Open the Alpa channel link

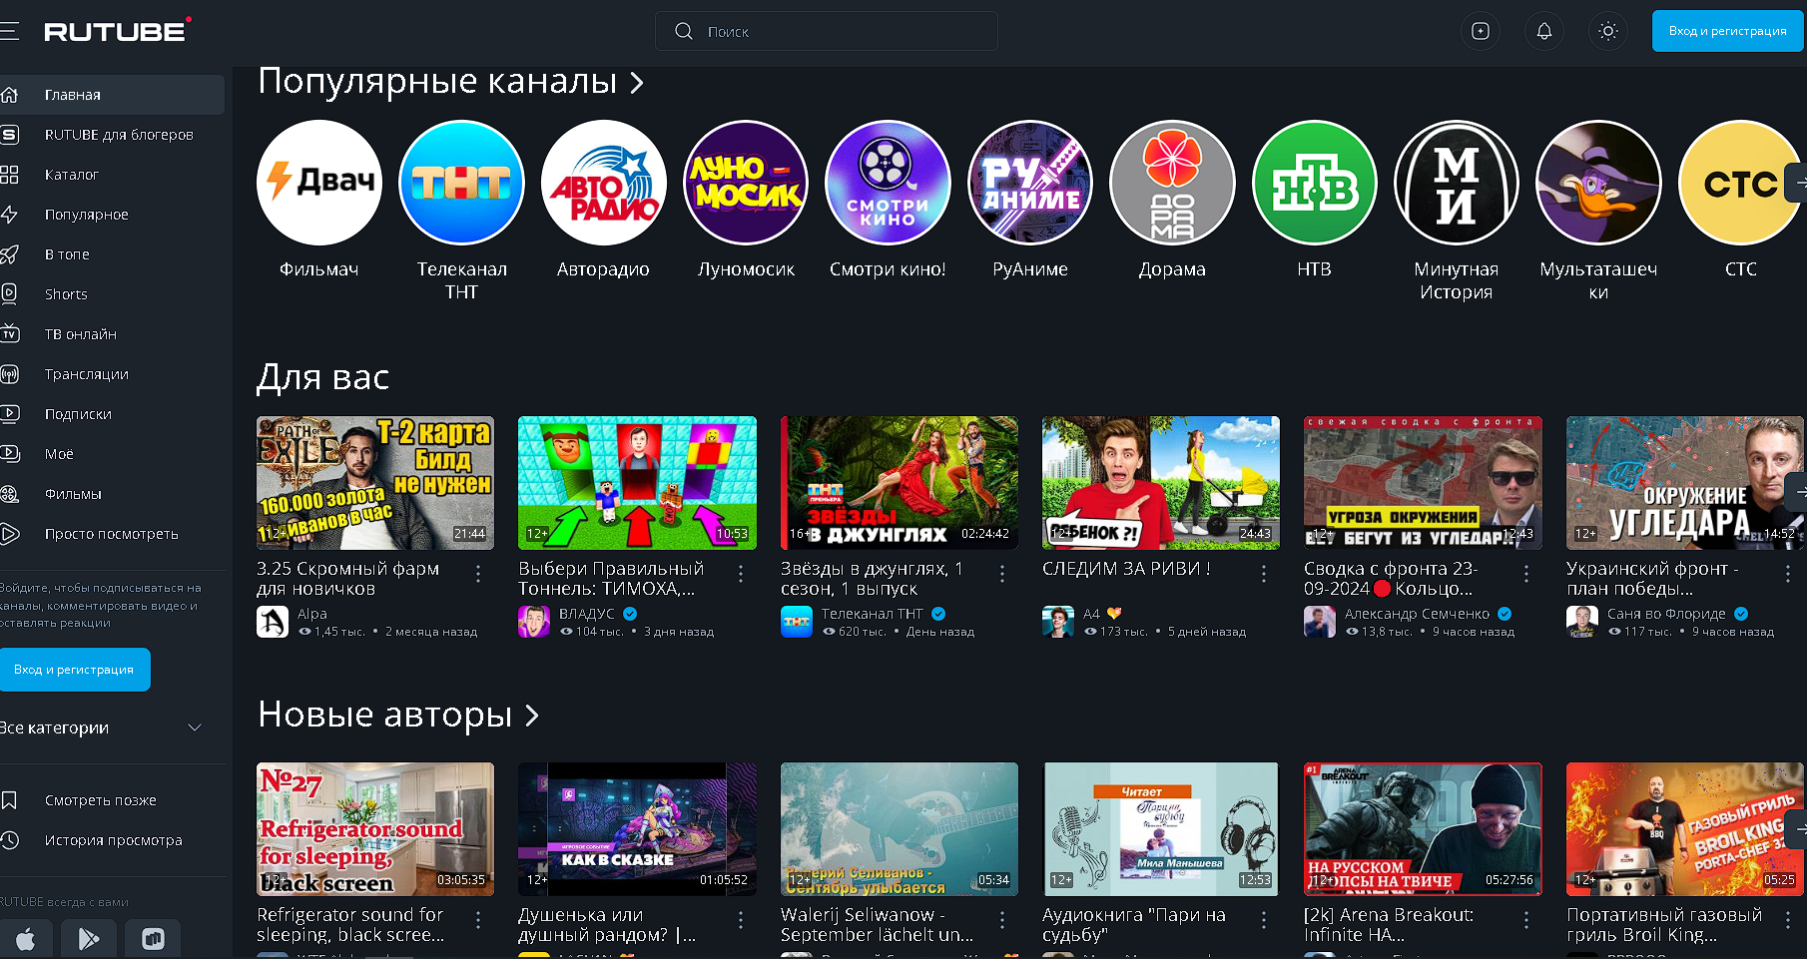click(312, 614)
